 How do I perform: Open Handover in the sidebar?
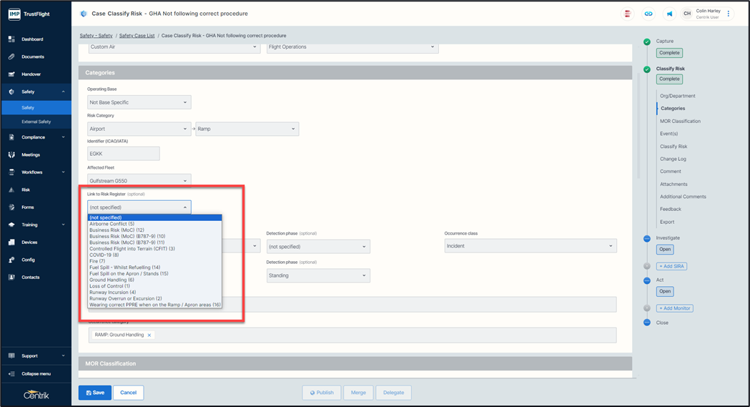(31, 74)
